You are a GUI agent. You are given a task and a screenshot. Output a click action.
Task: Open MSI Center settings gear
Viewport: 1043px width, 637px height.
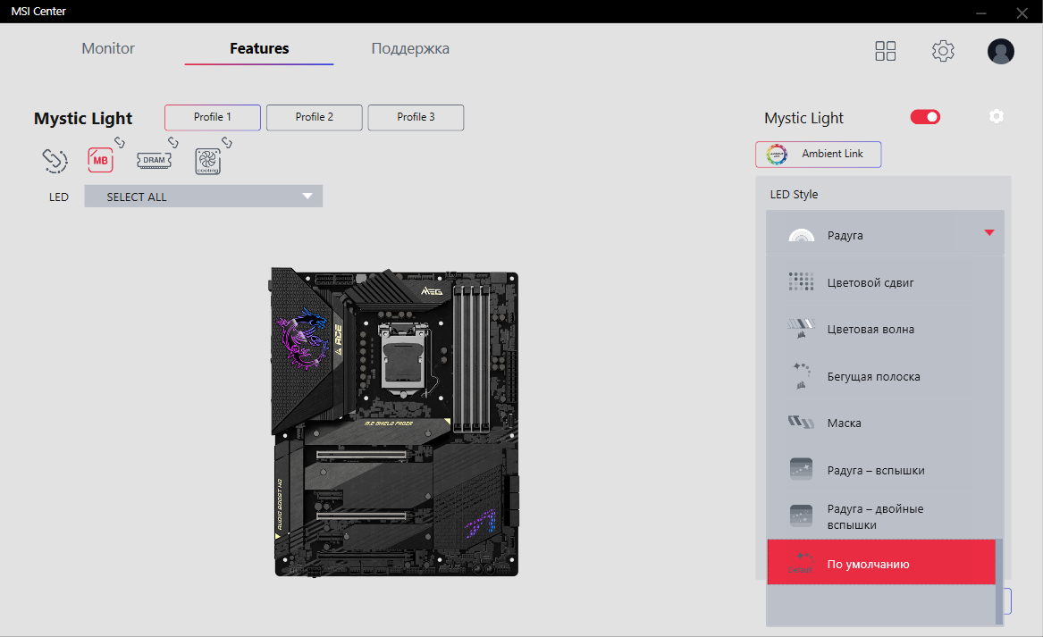point(943,51)
